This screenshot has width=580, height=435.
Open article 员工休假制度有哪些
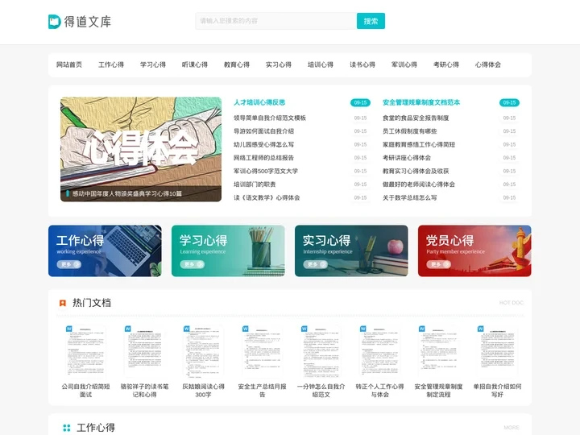(x=410, y=131)
